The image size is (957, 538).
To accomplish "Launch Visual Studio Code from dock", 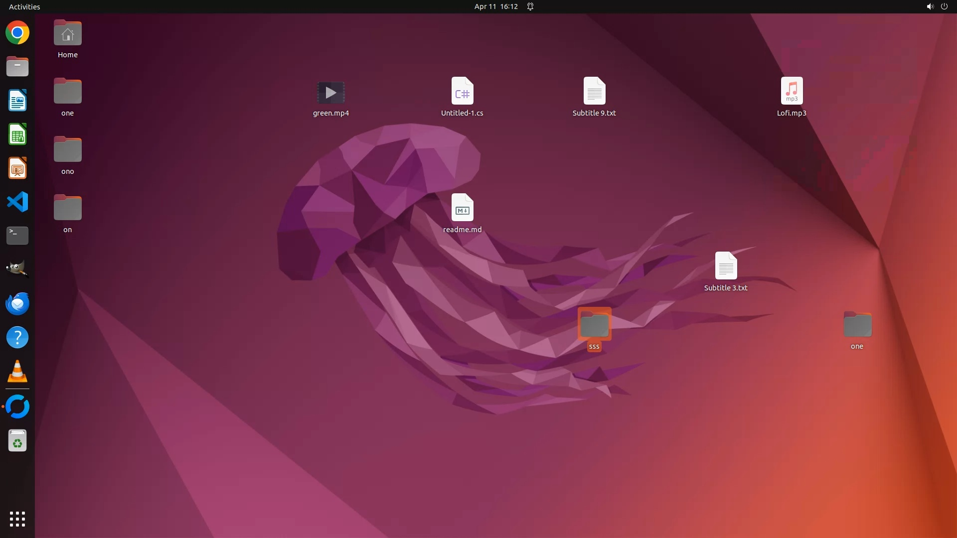I will tap(17, 202).
